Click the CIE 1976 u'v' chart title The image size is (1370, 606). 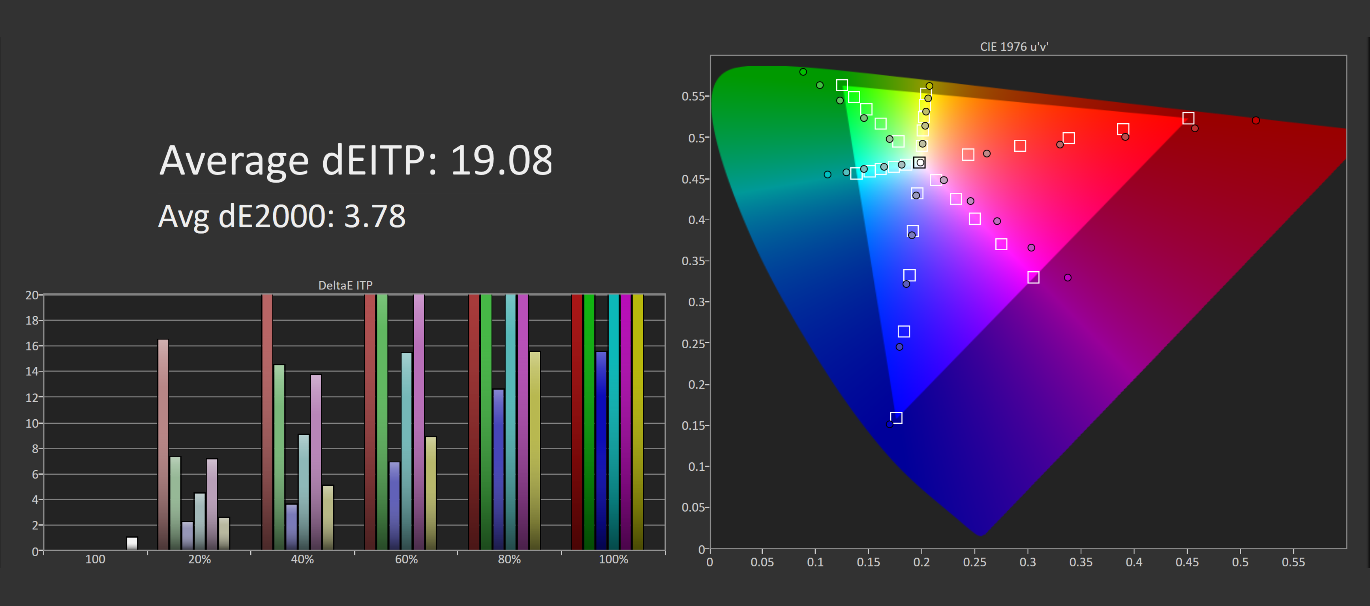tap(1014, 47)
